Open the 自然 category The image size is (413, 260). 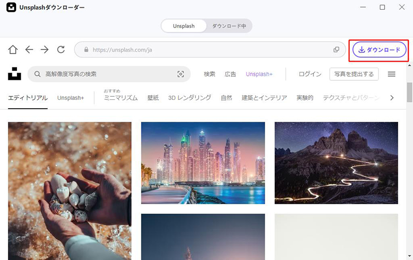[x=226, y=98]
